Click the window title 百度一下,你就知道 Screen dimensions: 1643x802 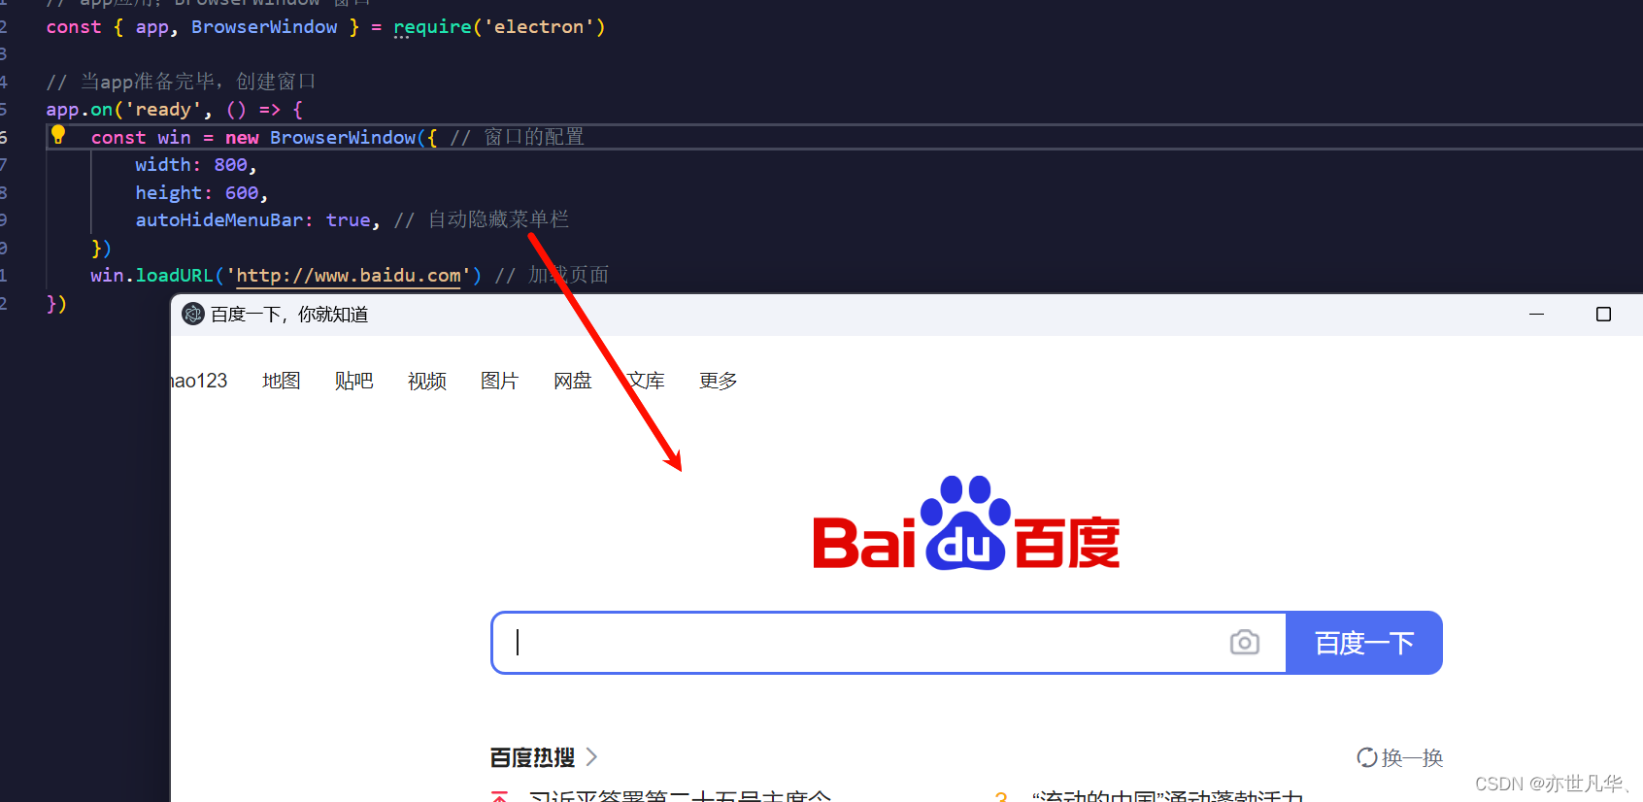(x=289, y=315)
